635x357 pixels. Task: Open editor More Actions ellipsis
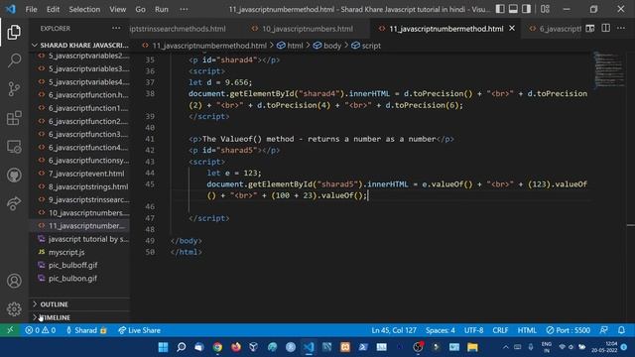[x=621, y=29]
